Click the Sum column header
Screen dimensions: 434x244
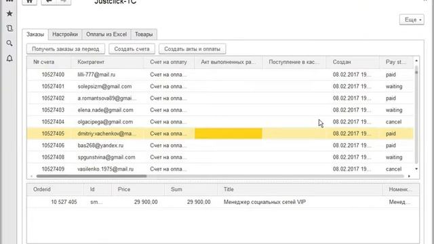tap(191, 190)
